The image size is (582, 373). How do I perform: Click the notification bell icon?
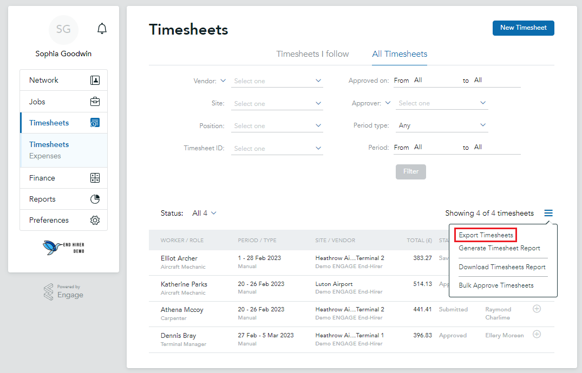[102, 28]
